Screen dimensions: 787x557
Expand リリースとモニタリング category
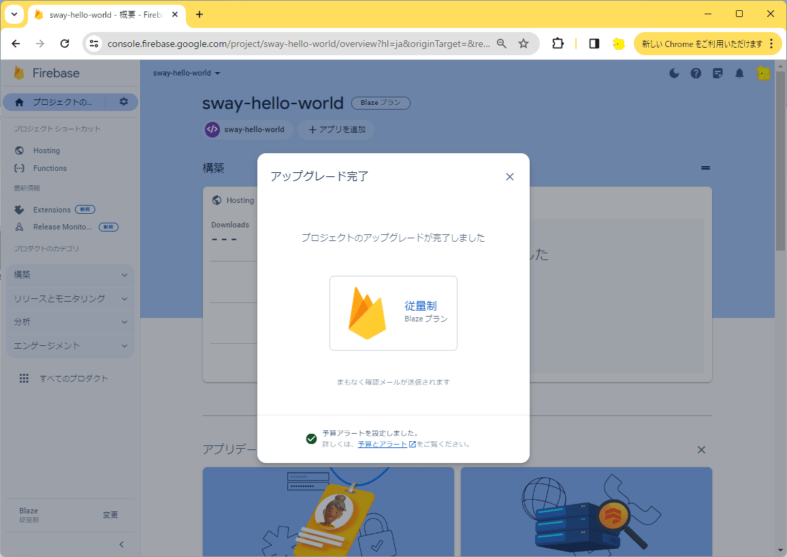[70, 298]
